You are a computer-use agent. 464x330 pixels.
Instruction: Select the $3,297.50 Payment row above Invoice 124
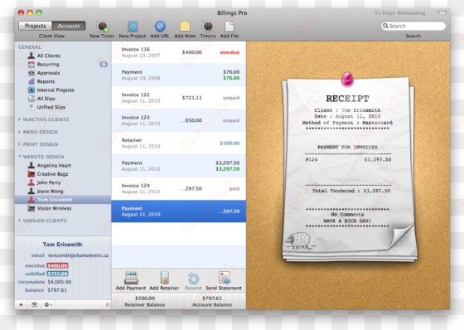[179, 166]
